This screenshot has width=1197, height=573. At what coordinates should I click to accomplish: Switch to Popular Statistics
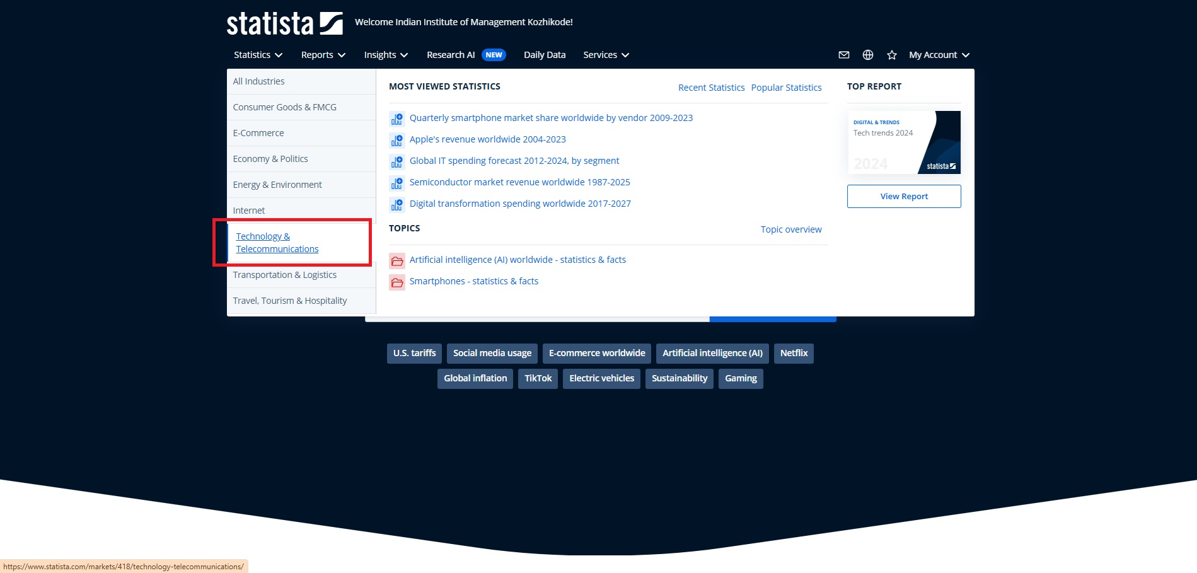[x=786, y=88]
